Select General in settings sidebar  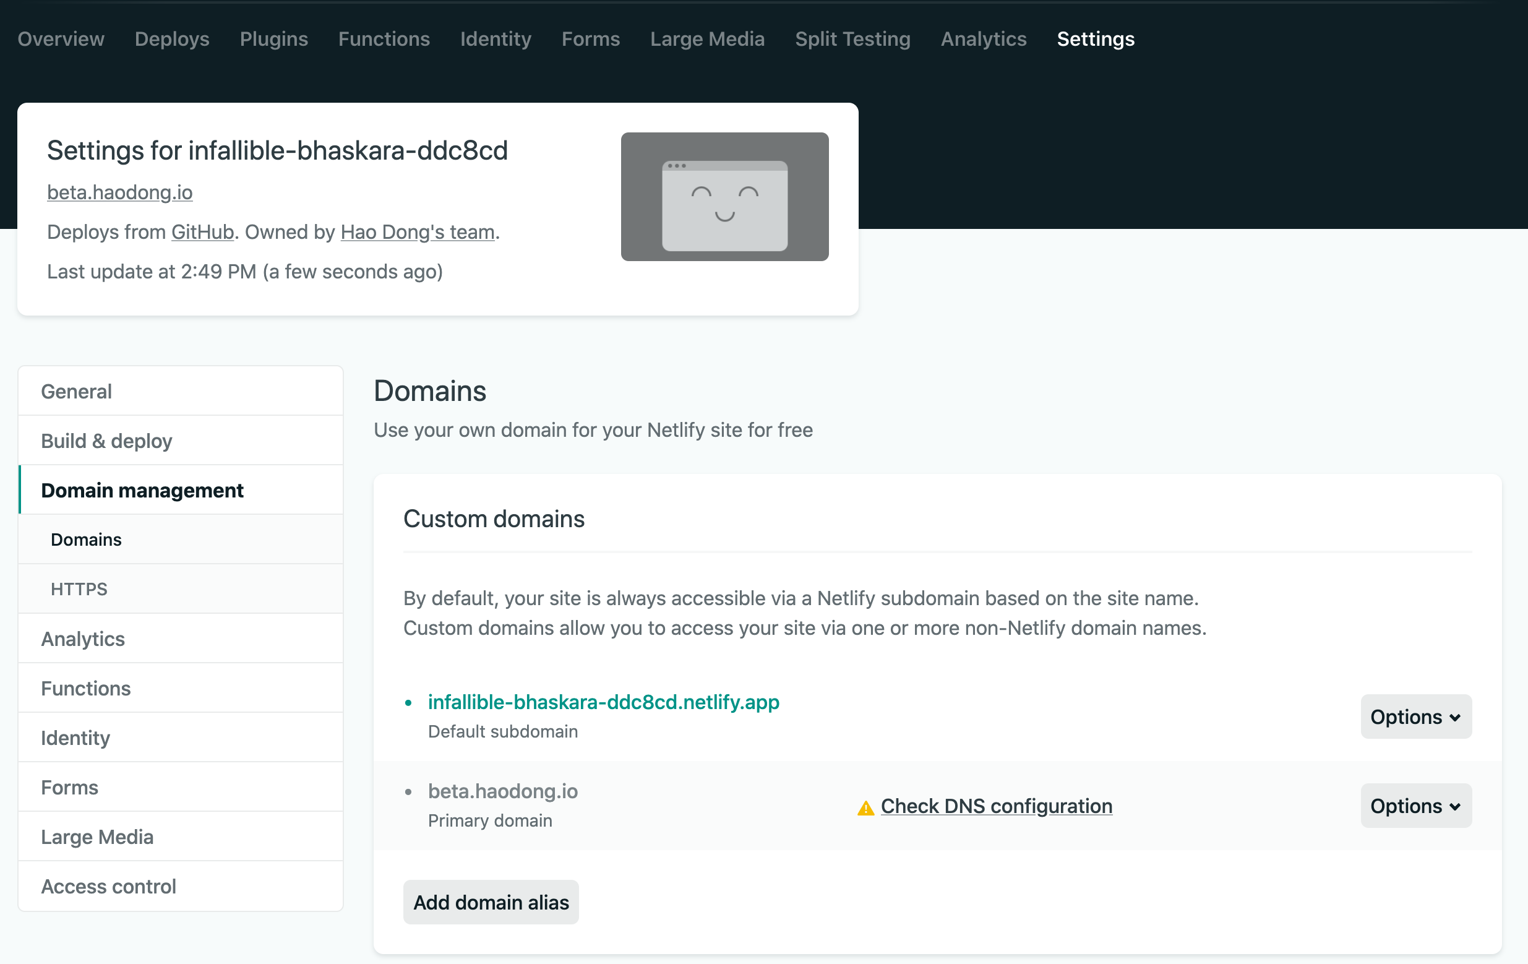click(76, 392)
